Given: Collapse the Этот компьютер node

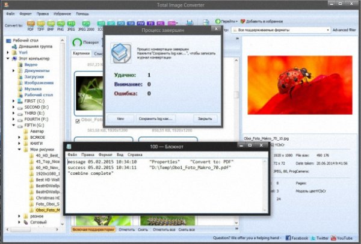Looking at the screenshot, I should tap(8, 59).
